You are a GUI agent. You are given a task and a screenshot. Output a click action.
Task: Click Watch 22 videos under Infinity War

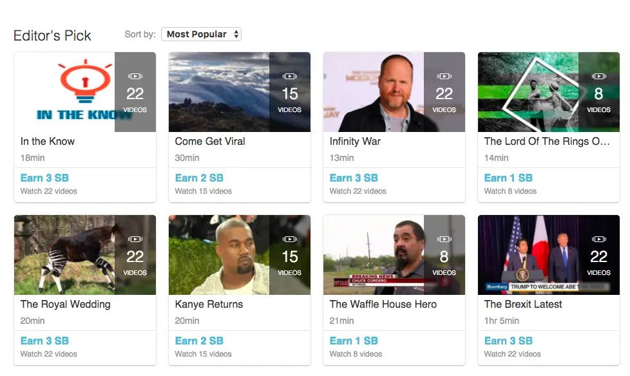pos(358,191)
